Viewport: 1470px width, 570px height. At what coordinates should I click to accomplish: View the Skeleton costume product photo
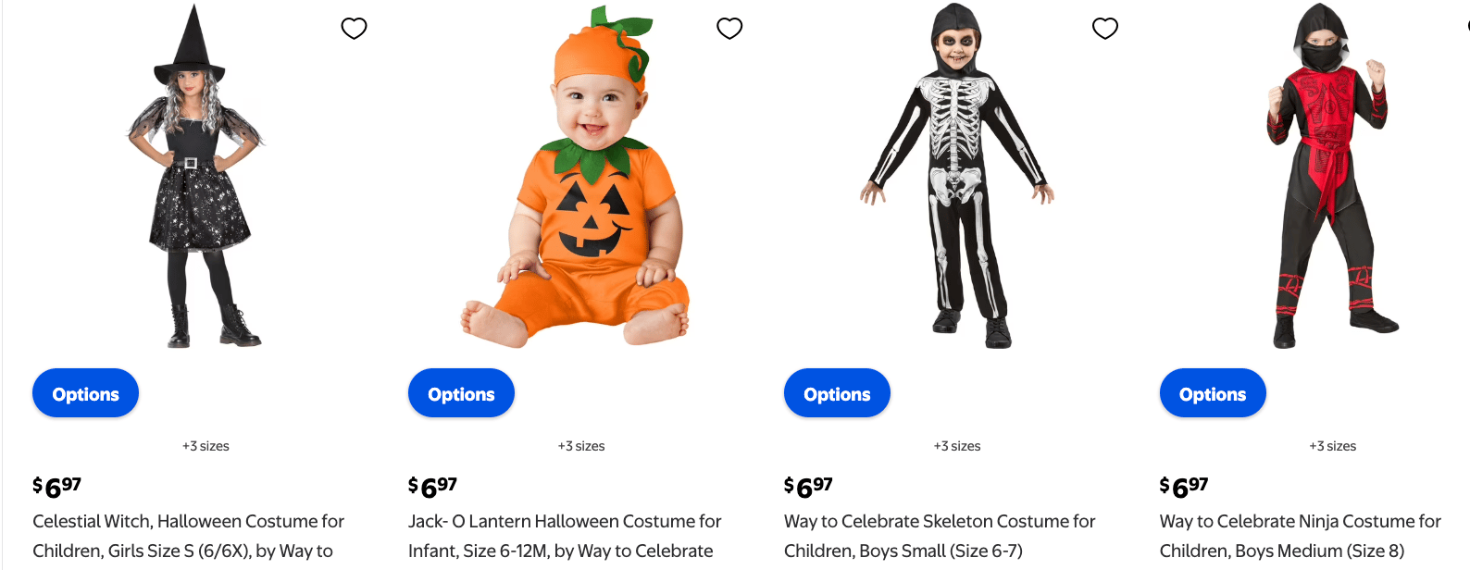pos(957,176)
